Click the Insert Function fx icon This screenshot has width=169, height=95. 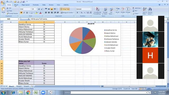[x=29, y=19]
